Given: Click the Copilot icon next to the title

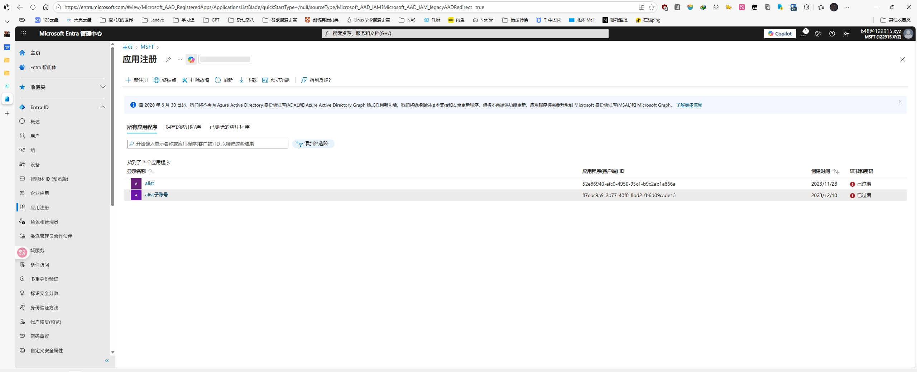Looking at the screenshot, I should (x=191, y=59).
